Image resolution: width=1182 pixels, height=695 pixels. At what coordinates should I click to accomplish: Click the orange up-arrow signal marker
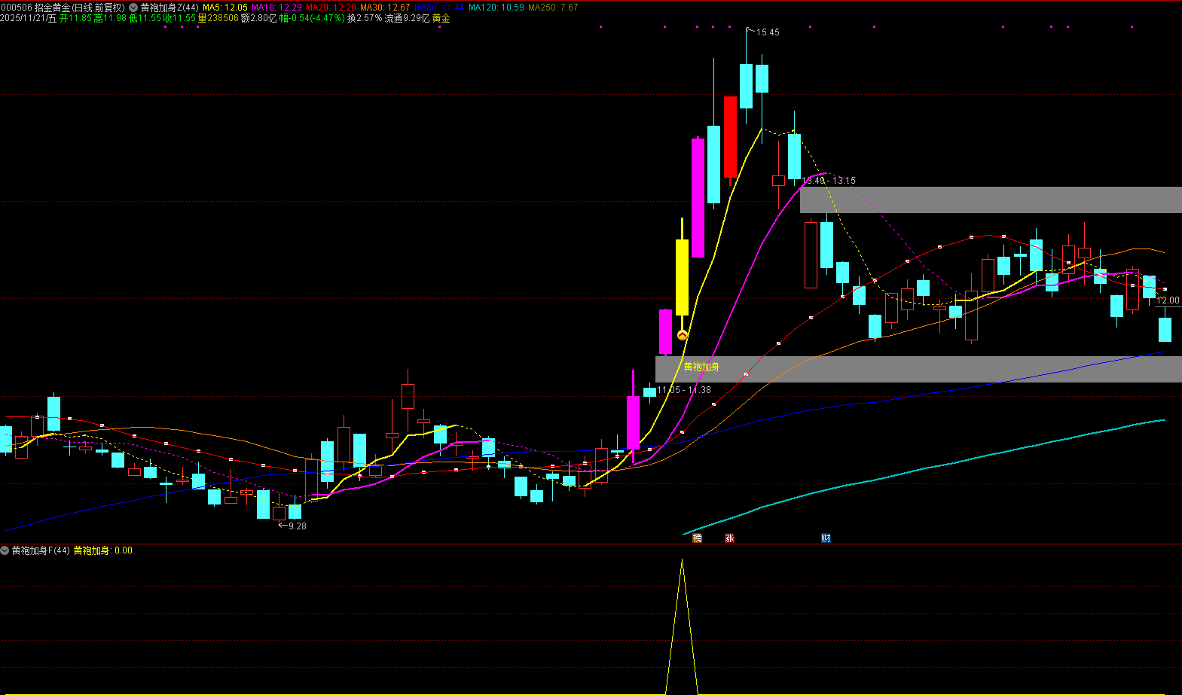[x=683, y=335]
